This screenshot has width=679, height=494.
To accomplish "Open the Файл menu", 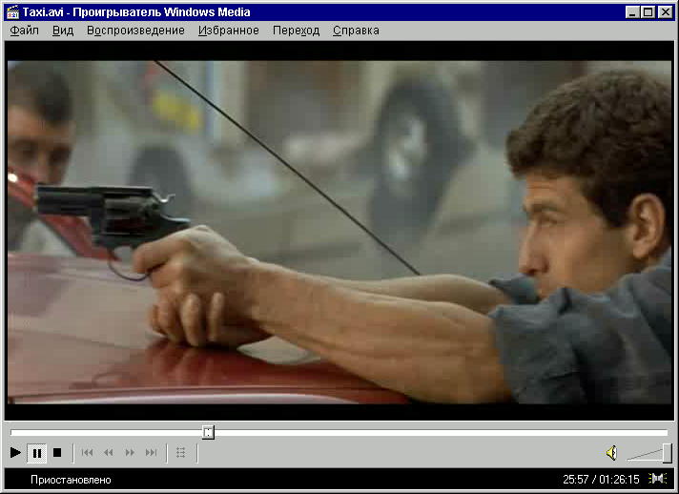I will pos(24,31).
